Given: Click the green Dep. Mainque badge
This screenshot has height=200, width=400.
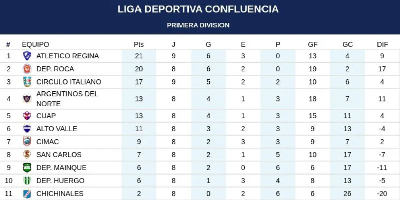Looking at the screenshot, I should pos(27,167).
